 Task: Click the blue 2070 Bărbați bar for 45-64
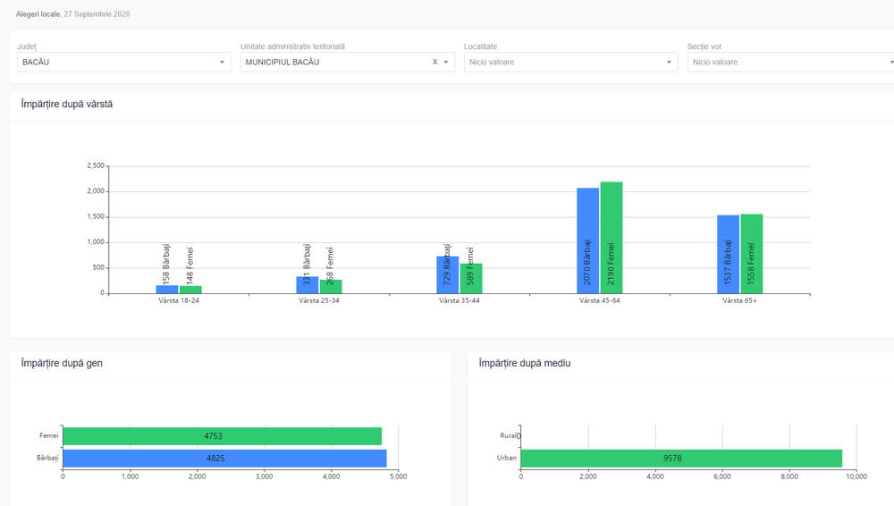coord(588,240)
